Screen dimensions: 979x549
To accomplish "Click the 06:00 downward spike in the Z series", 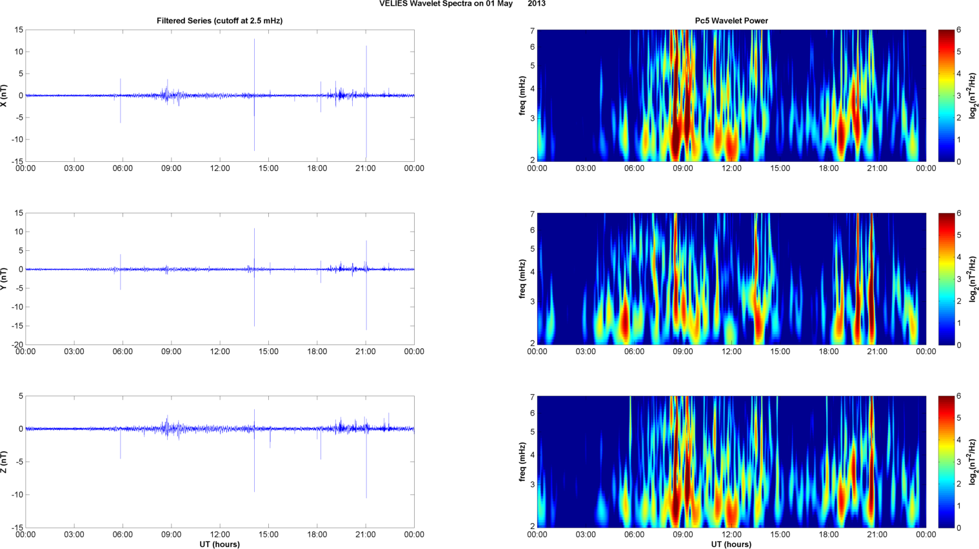I will pos(121,443).
